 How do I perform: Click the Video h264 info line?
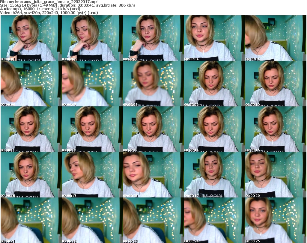coord(49,13)
